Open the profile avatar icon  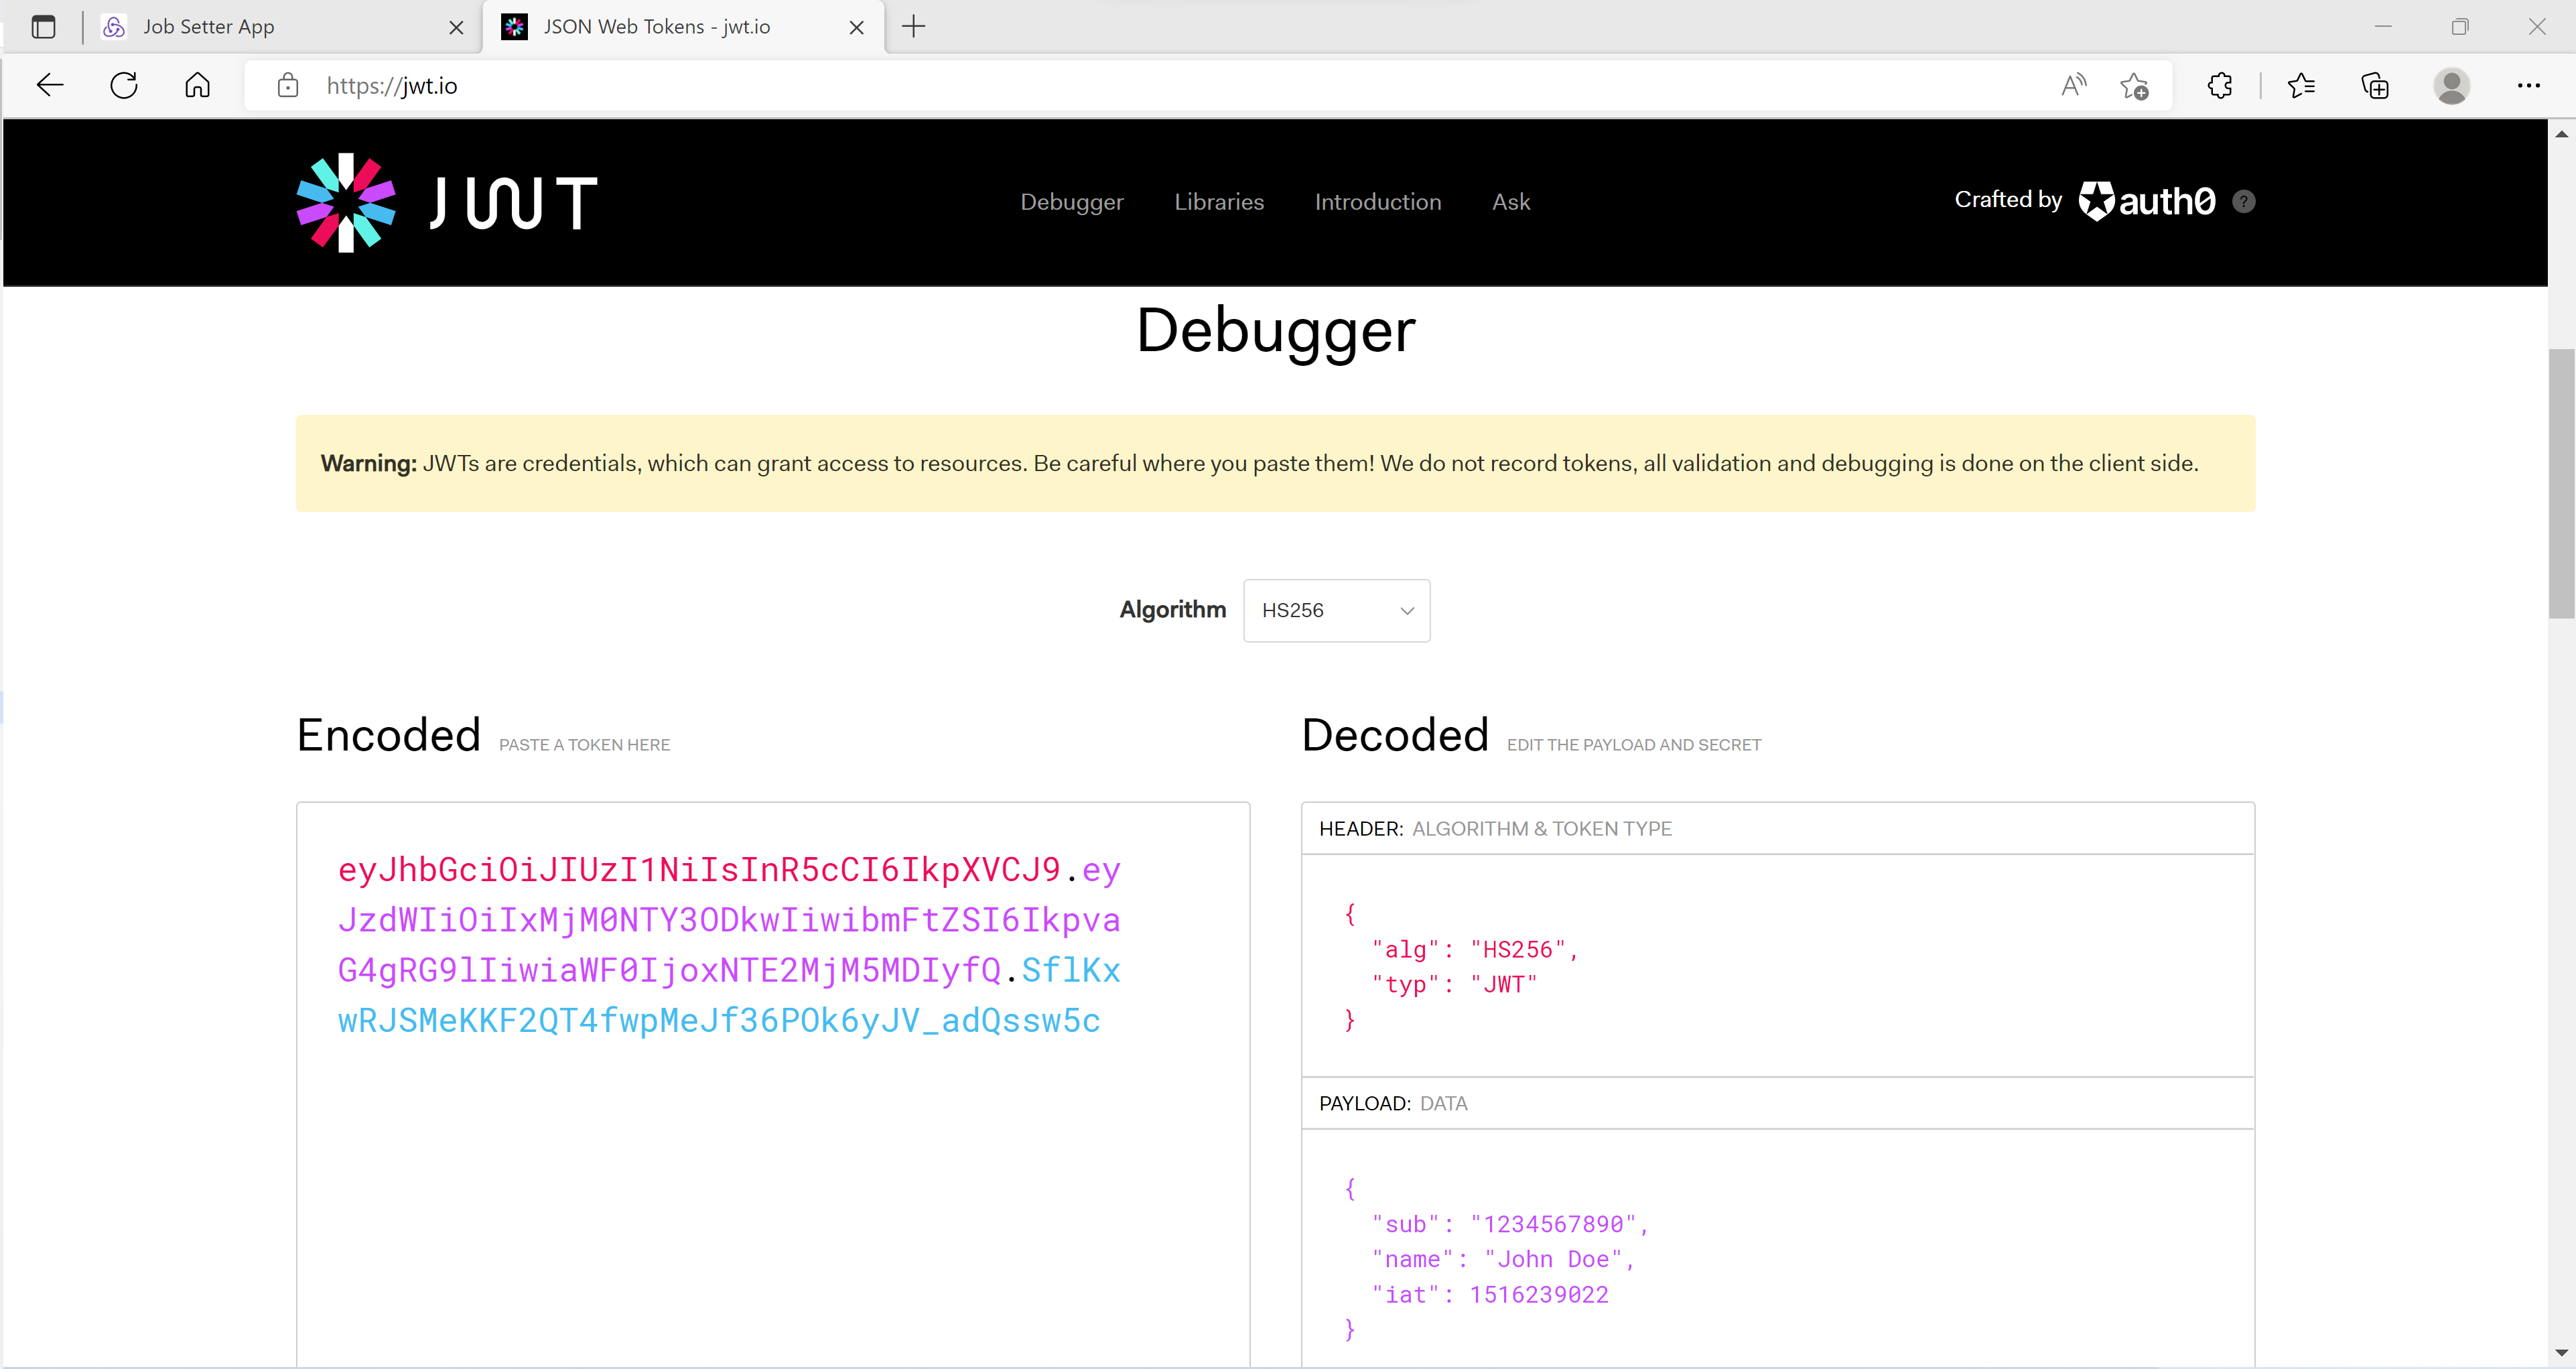pyautogui.click(x=2453, y=85)
